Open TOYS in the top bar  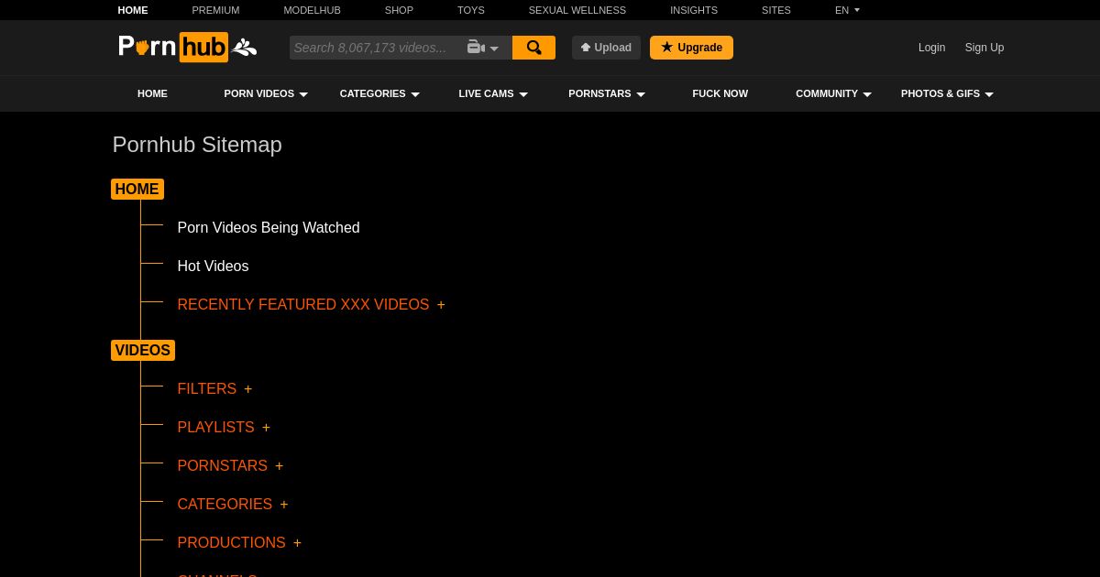pyautogui.click(x=471, y=10)
